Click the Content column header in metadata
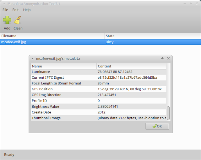Image resolution: width=201 pixels, height=160 pixels. coord(131,66)
